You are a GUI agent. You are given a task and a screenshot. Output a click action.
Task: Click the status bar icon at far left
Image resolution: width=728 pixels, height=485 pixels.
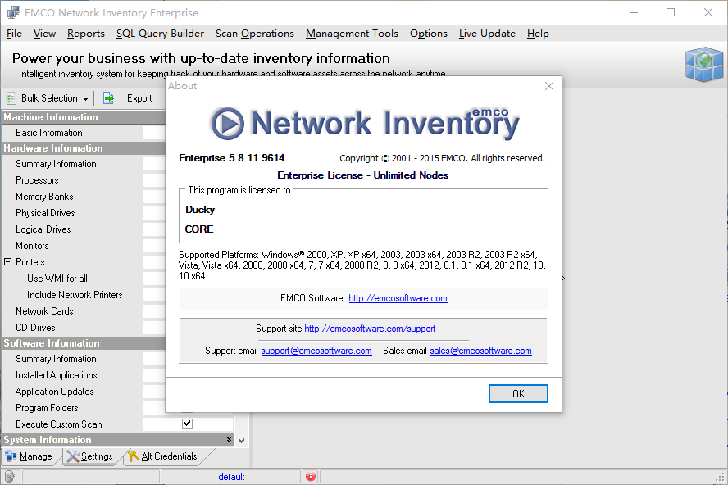click(x=9, y=477)
